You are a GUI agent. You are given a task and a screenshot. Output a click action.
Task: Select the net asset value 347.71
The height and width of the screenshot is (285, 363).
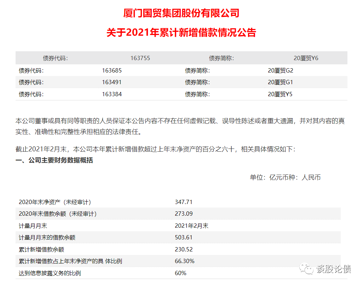184,202
